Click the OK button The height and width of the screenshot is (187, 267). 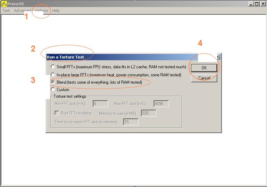[x=204, y=68]
